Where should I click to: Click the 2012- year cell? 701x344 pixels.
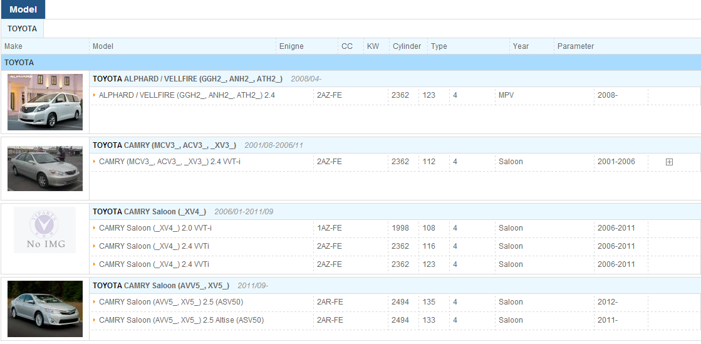coord(608,302)
